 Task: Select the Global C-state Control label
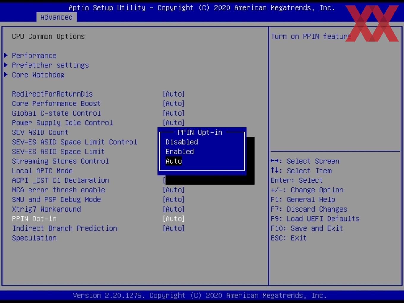56,113
